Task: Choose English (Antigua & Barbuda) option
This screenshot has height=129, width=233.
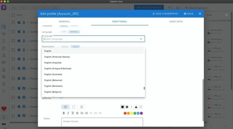Action: click(x=93, y=68)
